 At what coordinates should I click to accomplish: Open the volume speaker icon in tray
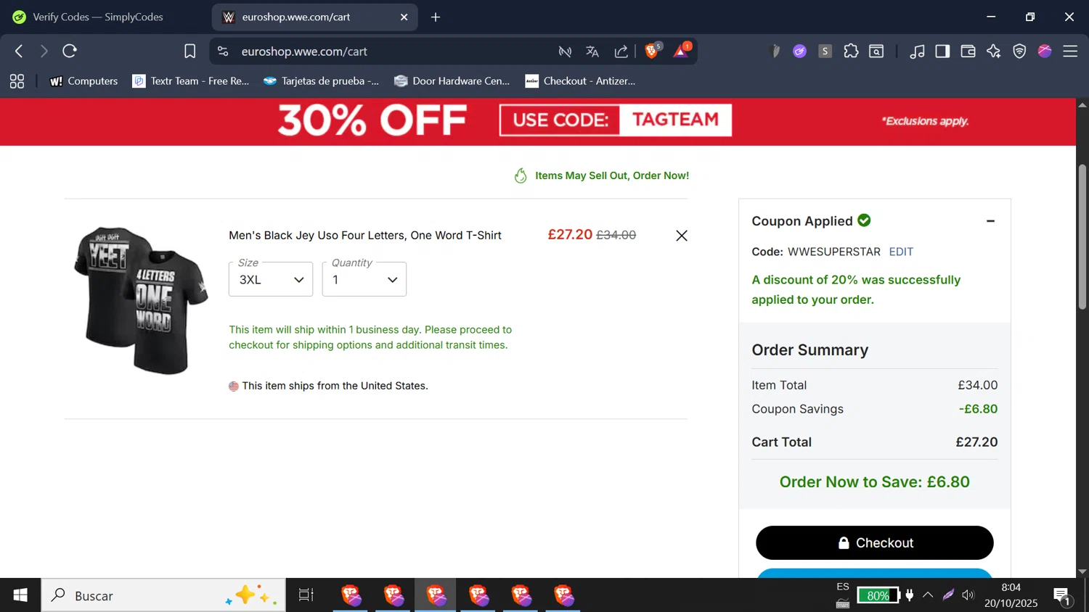point(968,595)
